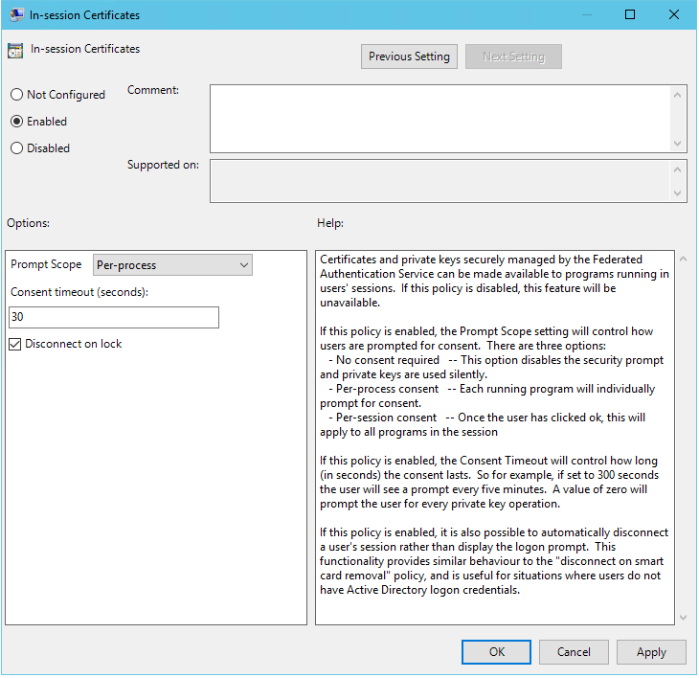Image resolution: width=699 pixels, height=678 pixels.
Task: Click the In-session Certificates policy icon
Action: pyautogui.click(x=15, y=50)
